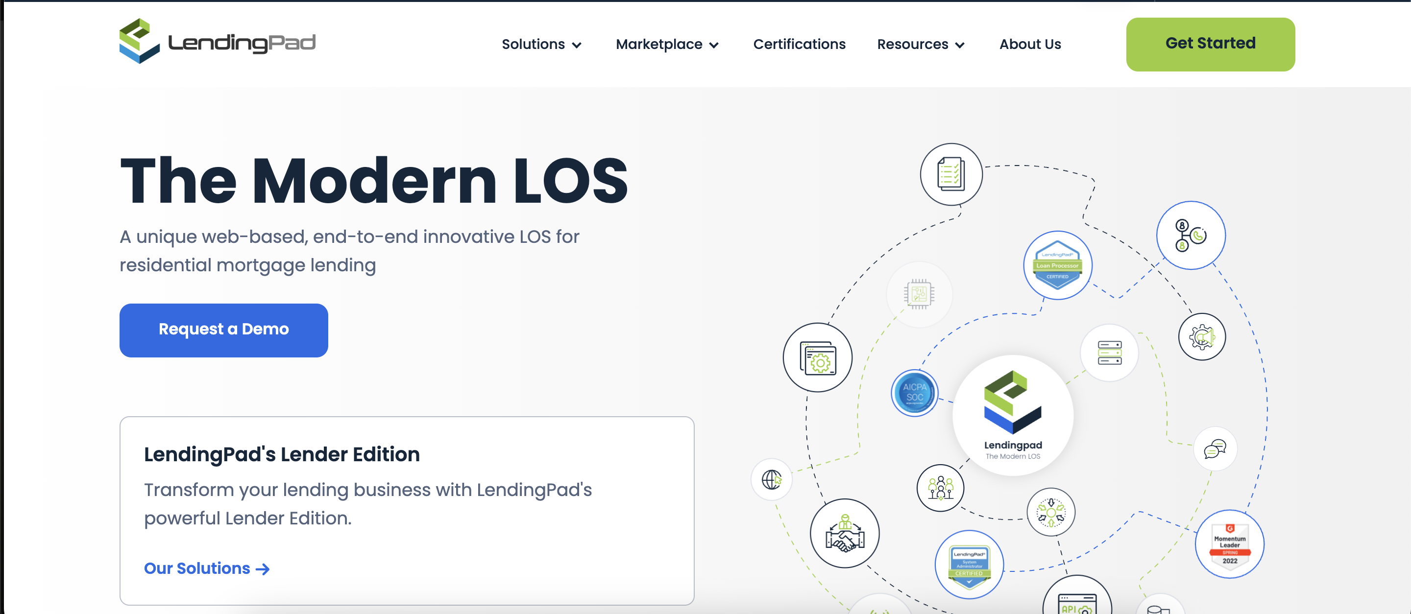Open the handshake partnership icon
Image resolution: width=1411 pixels, height=614 pixels.
click(845, 534)
